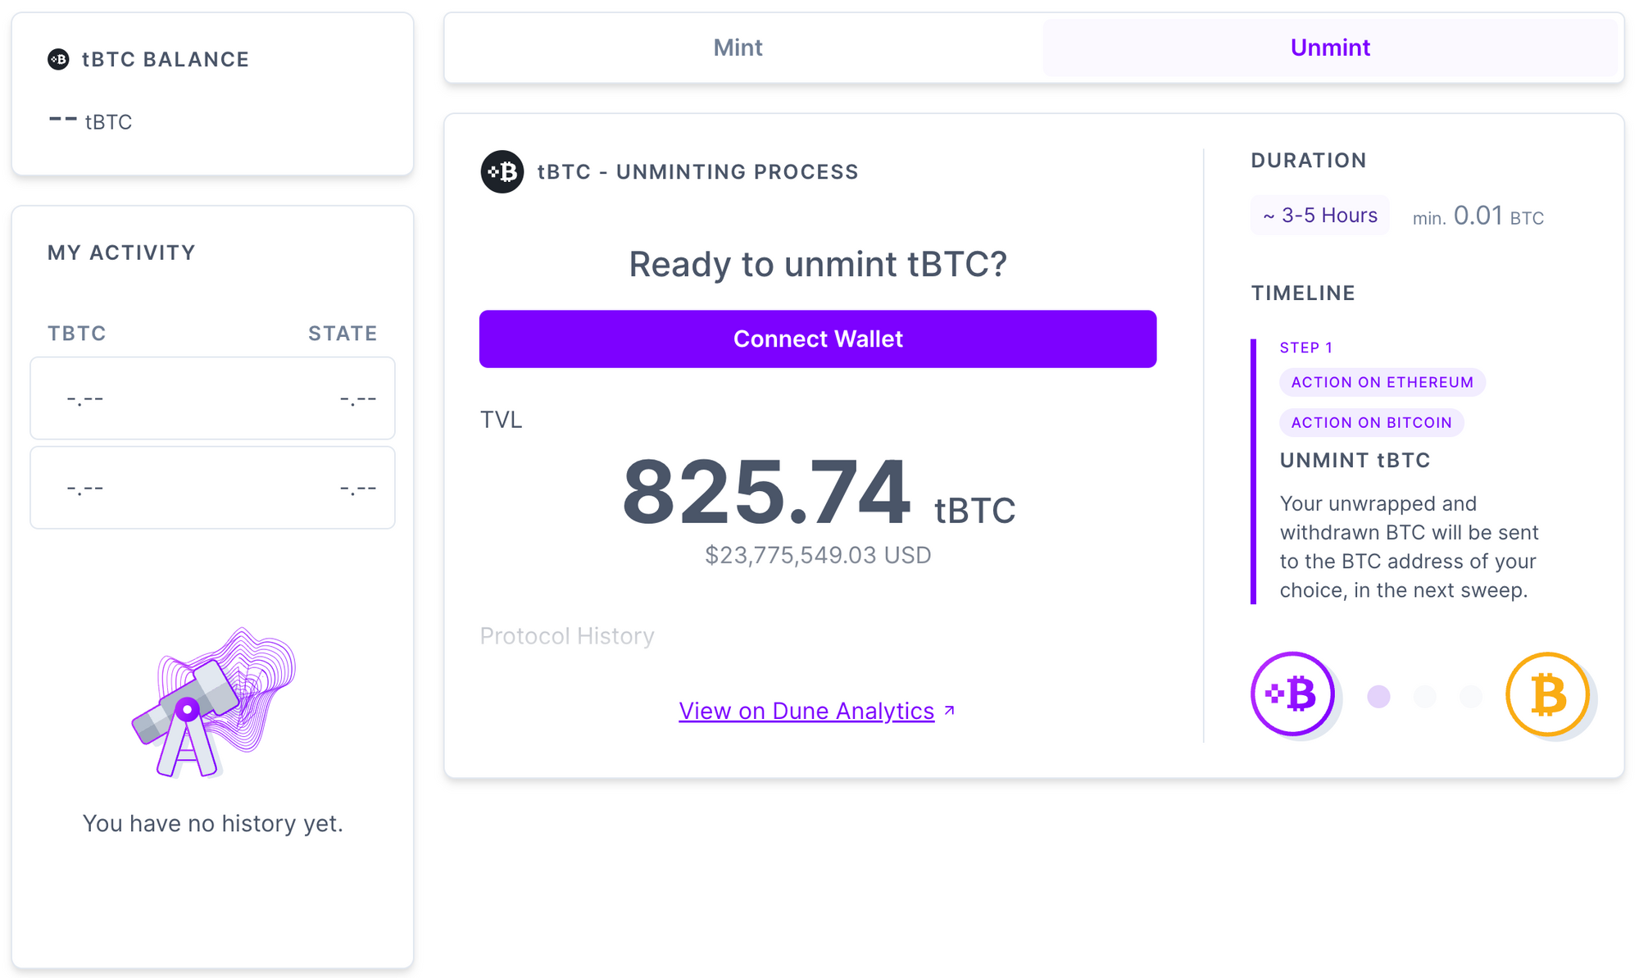Click the Action on Bitcoin tag

point(1371,422)
